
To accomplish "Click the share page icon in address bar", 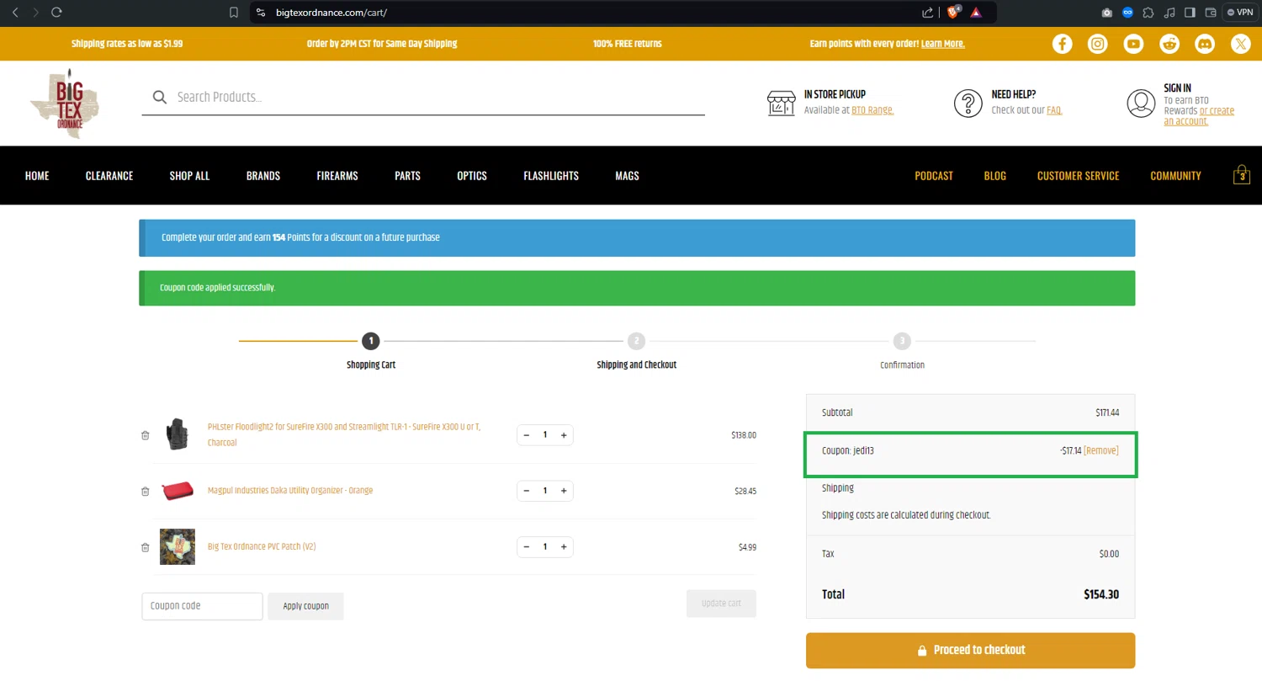I will pos(928,13).
